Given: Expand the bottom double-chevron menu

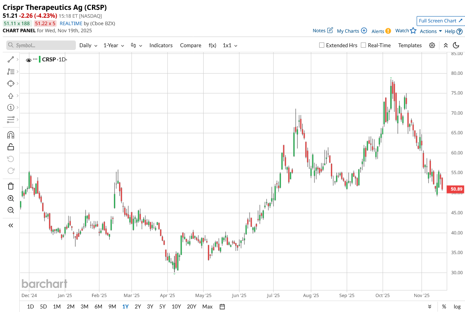Looking at the screenshot, I should (430, 306).
